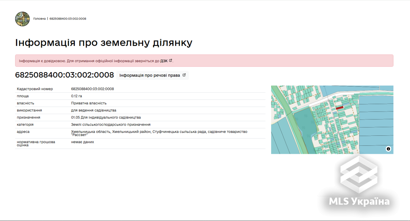Click the власність row label
This screenshot has width=410, height=221.
pyautogui.click(x=25, y=103)
